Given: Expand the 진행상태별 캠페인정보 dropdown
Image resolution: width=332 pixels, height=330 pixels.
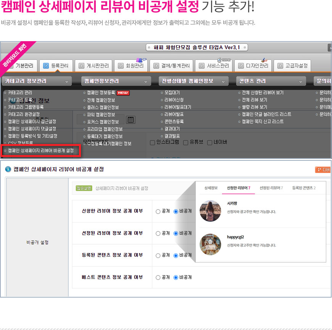Looking at the screenshot, I should 193,81.
